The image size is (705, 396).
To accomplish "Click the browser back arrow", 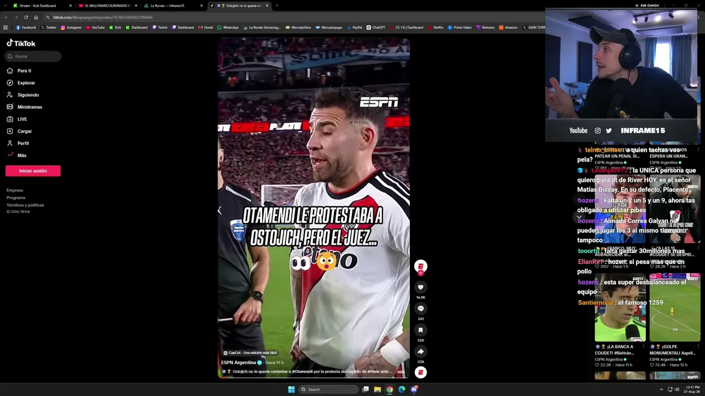I will click(7, 17).
